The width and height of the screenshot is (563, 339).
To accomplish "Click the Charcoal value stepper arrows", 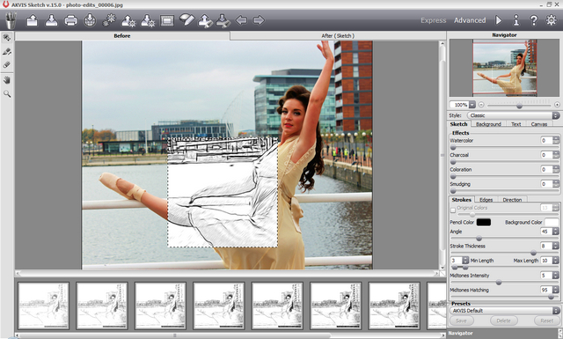I will [x=556, y=155].
